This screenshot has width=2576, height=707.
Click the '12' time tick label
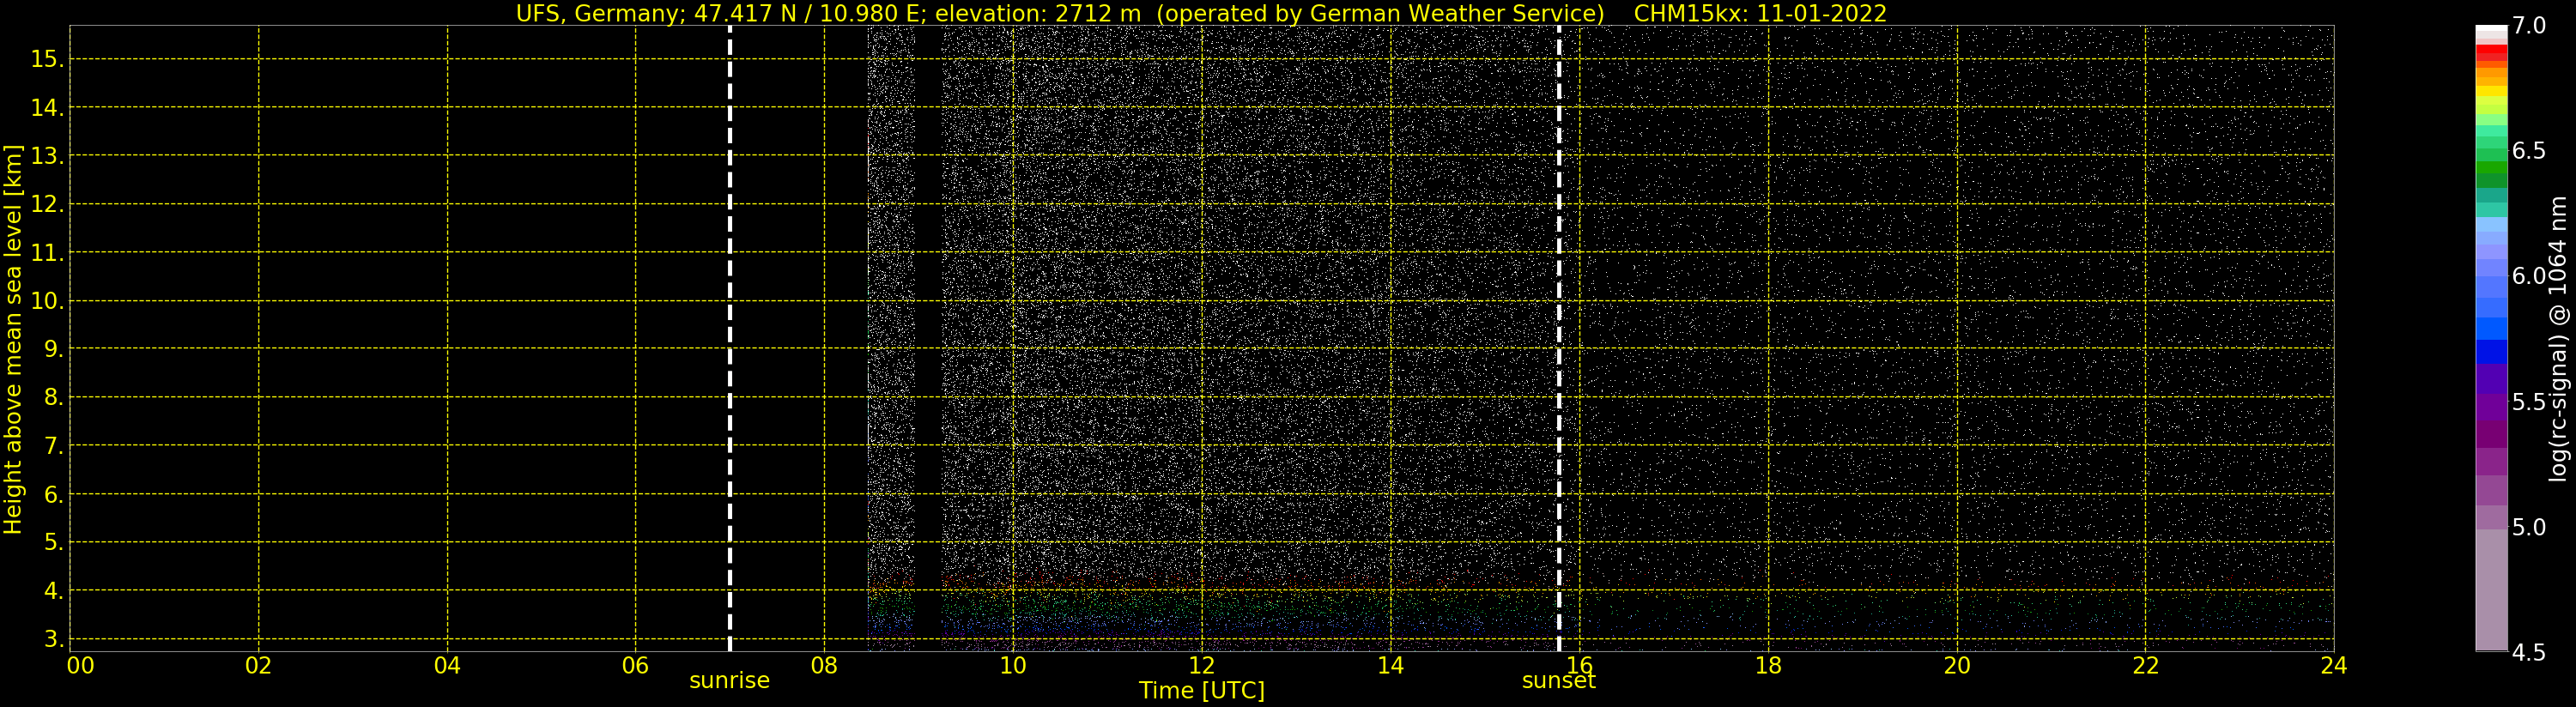click(x=1201, y=665)
